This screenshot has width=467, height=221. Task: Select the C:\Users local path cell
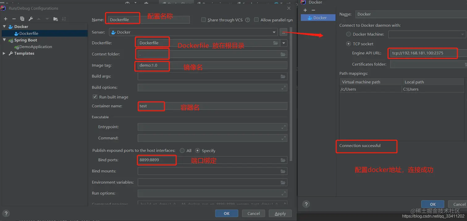point(433,89)
